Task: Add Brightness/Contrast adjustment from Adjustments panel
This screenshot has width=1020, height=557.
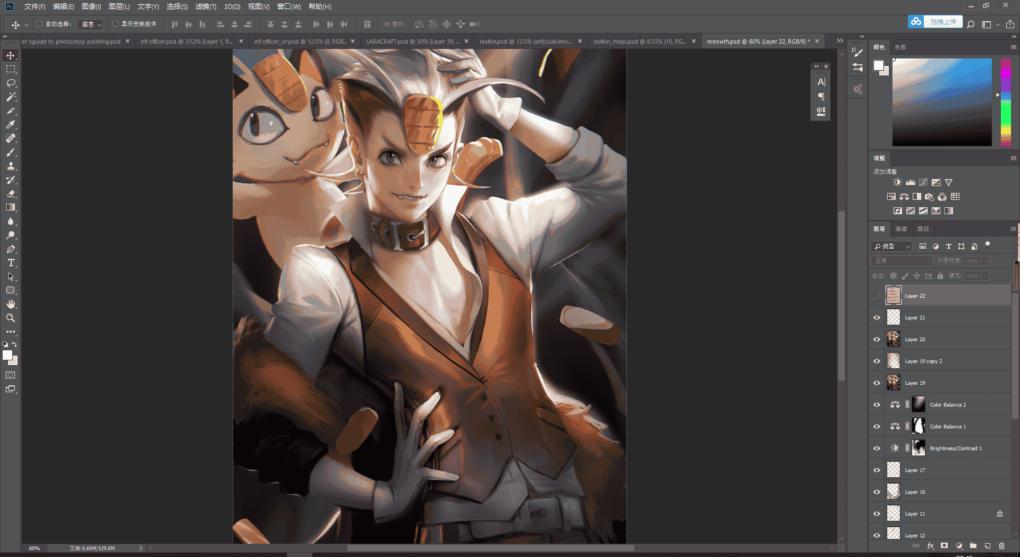Action: [x=897, y=182]
